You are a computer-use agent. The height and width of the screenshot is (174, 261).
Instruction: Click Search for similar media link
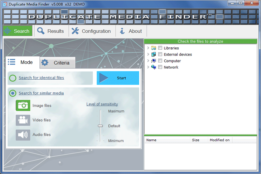pos(41,93)
